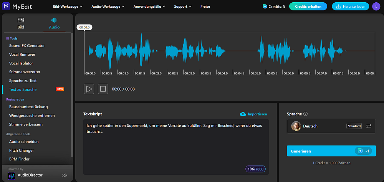Click the user profile avatar L
The height and width of the screenshot is (182, 384).
(376, 7)
